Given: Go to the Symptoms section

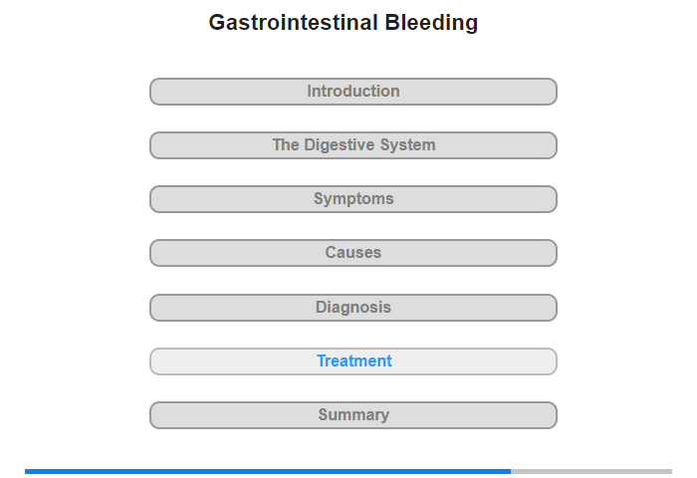Looking at the screenshot, I should click(352, 199).
